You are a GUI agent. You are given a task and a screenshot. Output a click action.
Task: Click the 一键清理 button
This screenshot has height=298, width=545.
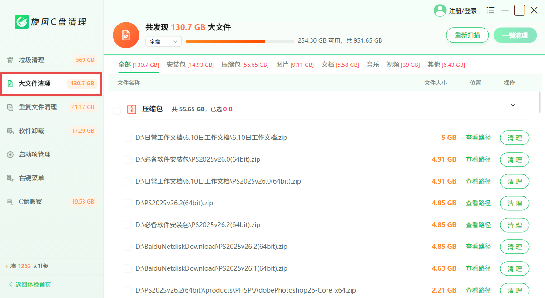pyautogui.click(x=515, y=35)
